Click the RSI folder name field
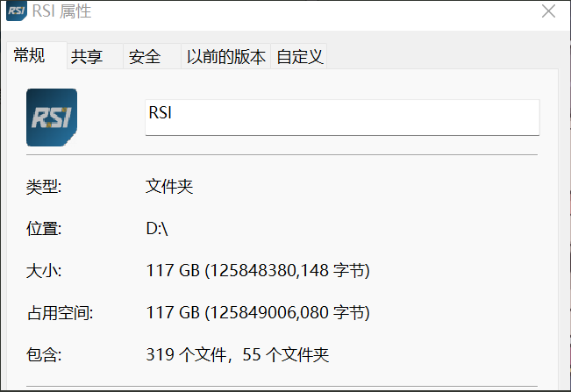571x392 pixels. point(342,118)
